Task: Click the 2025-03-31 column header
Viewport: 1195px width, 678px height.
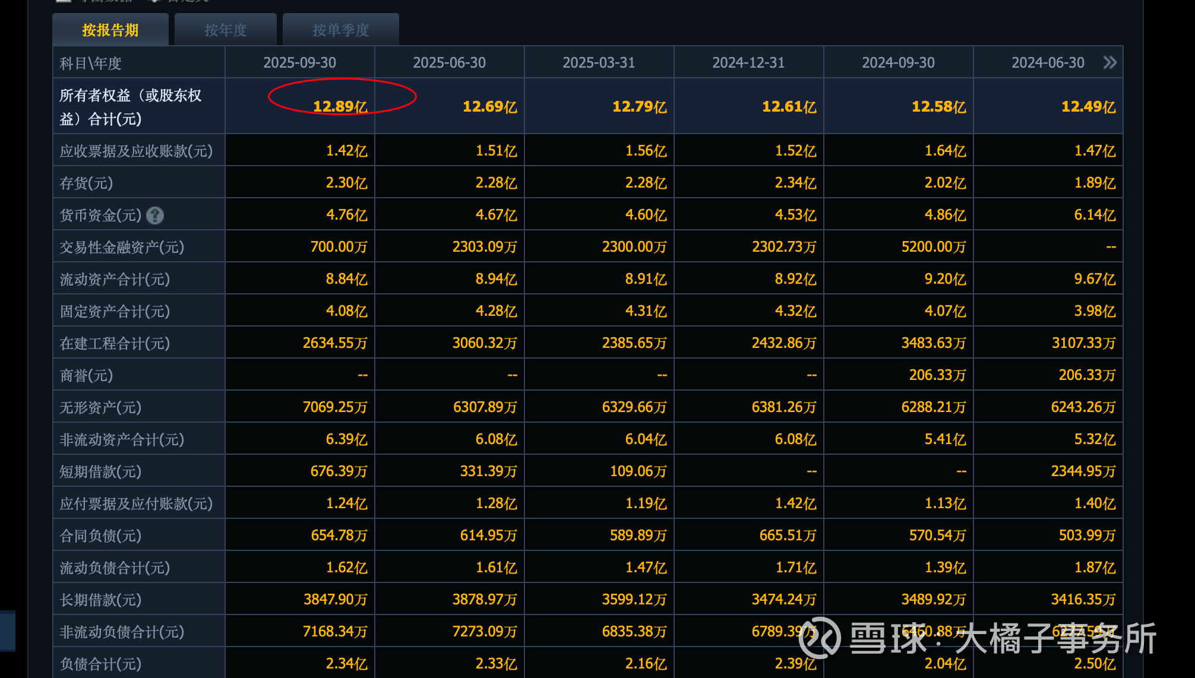Action: pos(599,62)
